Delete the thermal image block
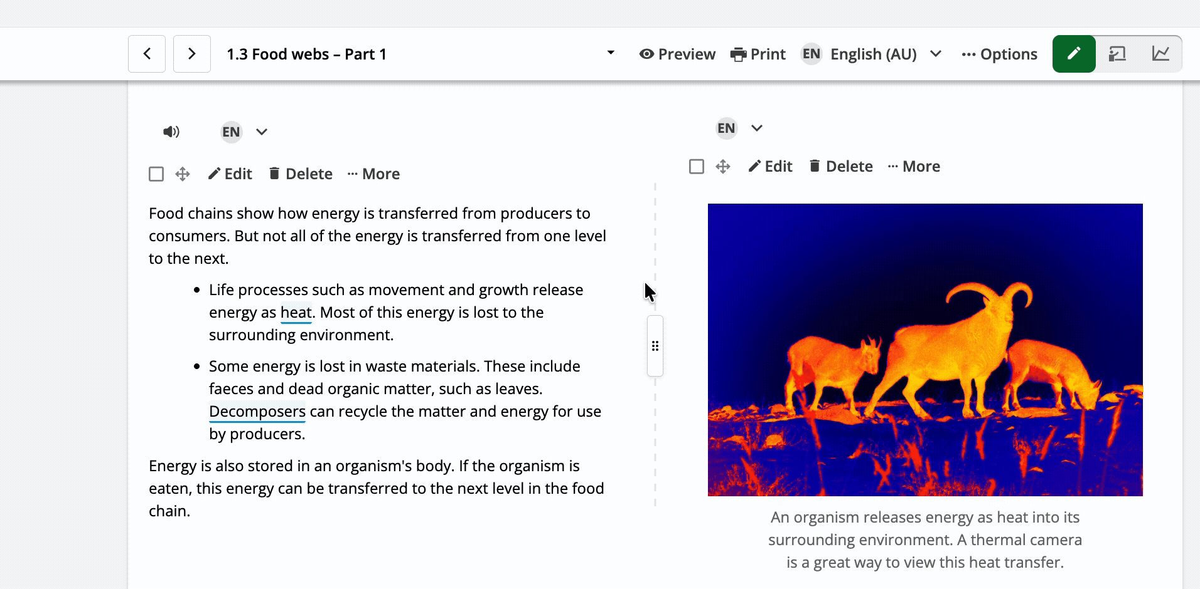This screenshot has height=589, width=1200. pos(841,167)
